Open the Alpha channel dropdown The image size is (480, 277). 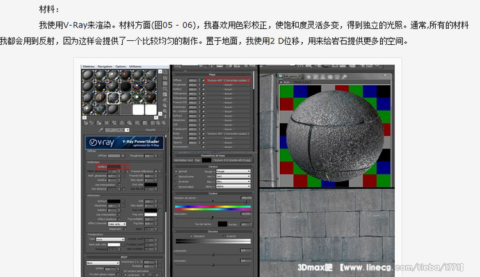point(233,186)
